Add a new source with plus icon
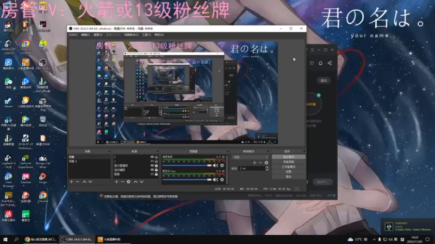Viewport: 435px width, 244px height. click(x=116, y=182)
